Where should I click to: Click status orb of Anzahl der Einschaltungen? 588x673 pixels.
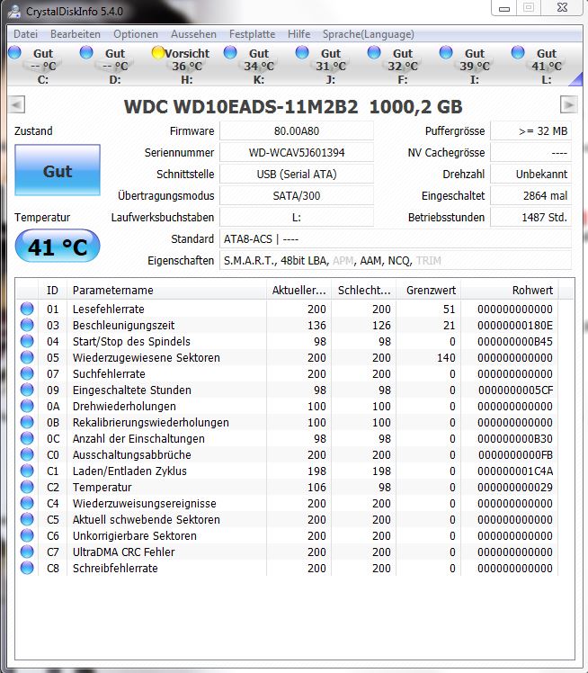[x=27, y=438]
